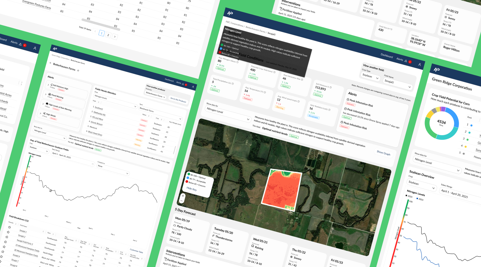
Task: Open Show data for Nitrogen Level dropdown above map
Action: (228, 114)
